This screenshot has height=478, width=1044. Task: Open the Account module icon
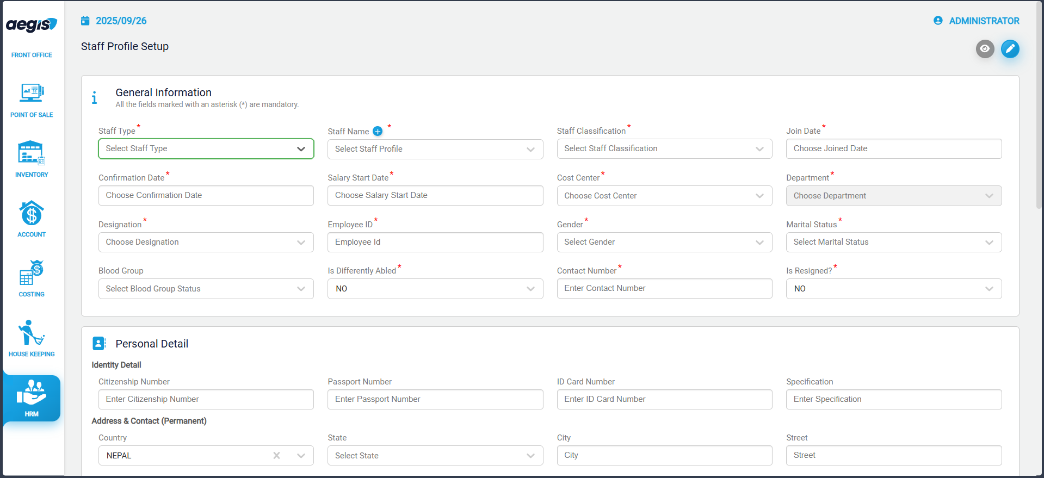(32, 213)
